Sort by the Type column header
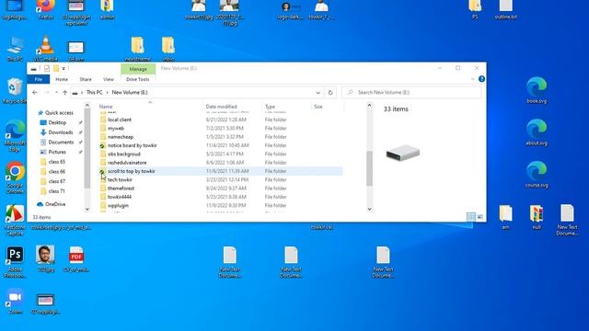589x331 pixels. point(287,107)
